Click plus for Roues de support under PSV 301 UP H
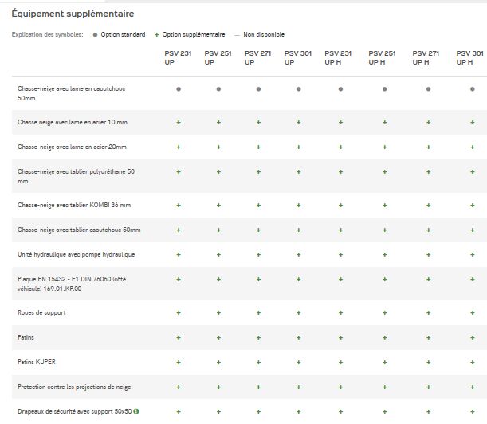Viewport: 487px width, 424px height. pos(469,312)
